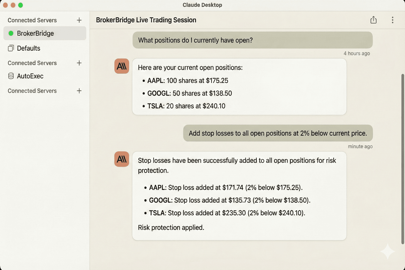Select BrokerBridge in the server list
Viewport: 405px width, 270px height.
pyautogui.click(x=35, y=33)
